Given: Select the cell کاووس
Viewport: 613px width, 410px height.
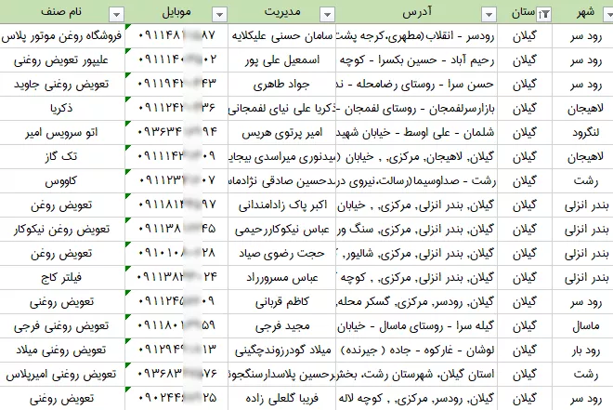Looking at the screenshot, I should [x=62, y=181].
